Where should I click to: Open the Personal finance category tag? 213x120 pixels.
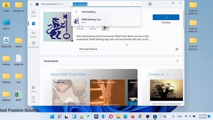(x=88, y=49)
